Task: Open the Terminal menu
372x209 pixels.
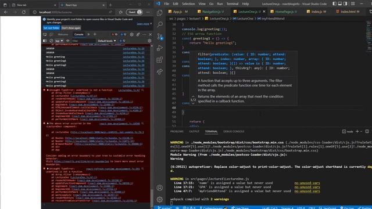Action: point(233,4)
